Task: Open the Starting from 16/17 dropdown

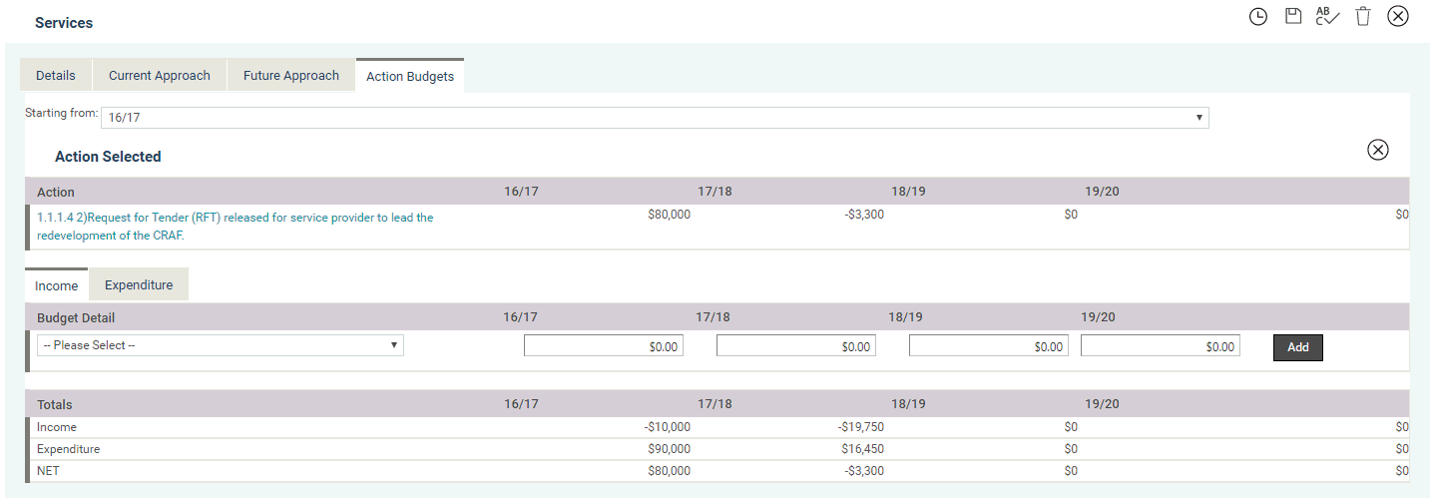Action: (655, 118)
